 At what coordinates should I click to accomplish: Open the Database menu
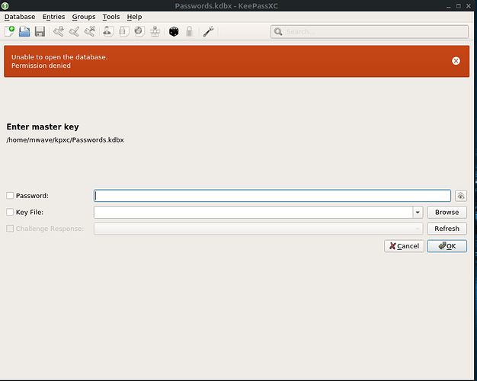point(20,16)
